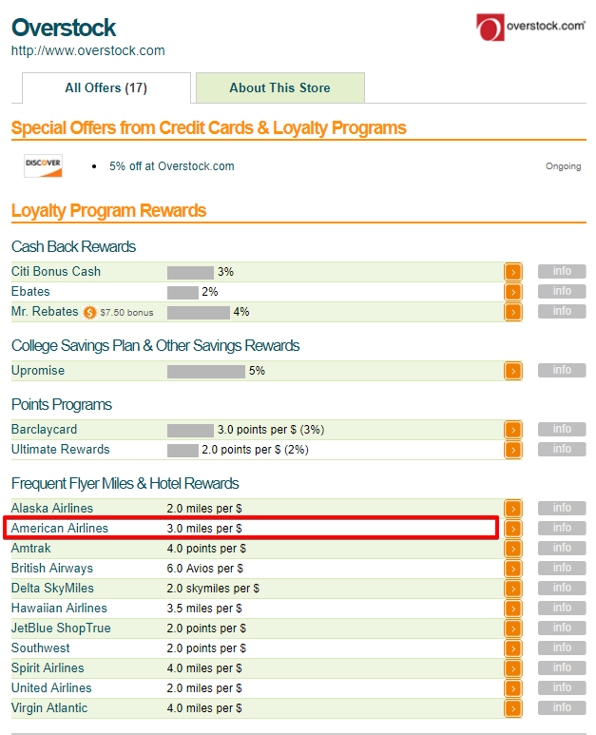
Task: Click the orange arrow icon for Citi Bonus Cash
Action: tap(513, 272)
